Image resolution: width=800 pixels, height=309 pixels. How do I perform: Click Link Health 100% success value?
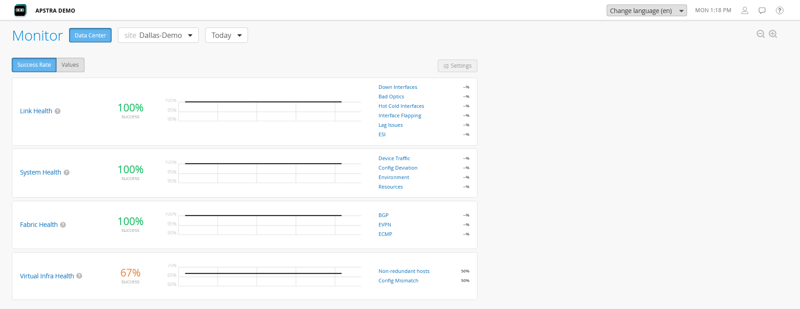click(131, 108)
